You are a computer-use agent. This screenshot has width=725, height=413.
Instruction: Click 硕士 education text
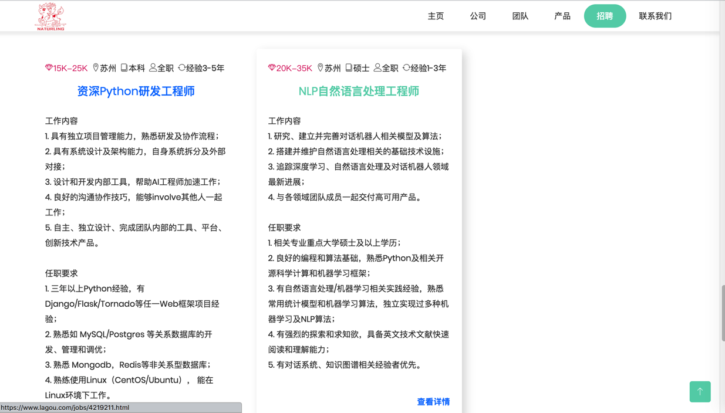361,69
